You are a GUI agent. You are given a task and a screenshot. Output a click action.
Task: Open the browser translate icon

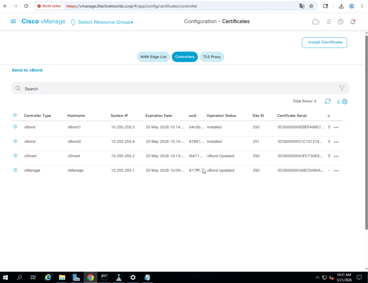tap(302, 6)
